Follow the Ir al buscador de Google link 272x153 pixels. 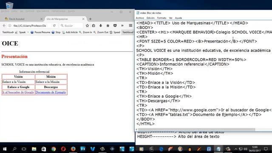18,92
